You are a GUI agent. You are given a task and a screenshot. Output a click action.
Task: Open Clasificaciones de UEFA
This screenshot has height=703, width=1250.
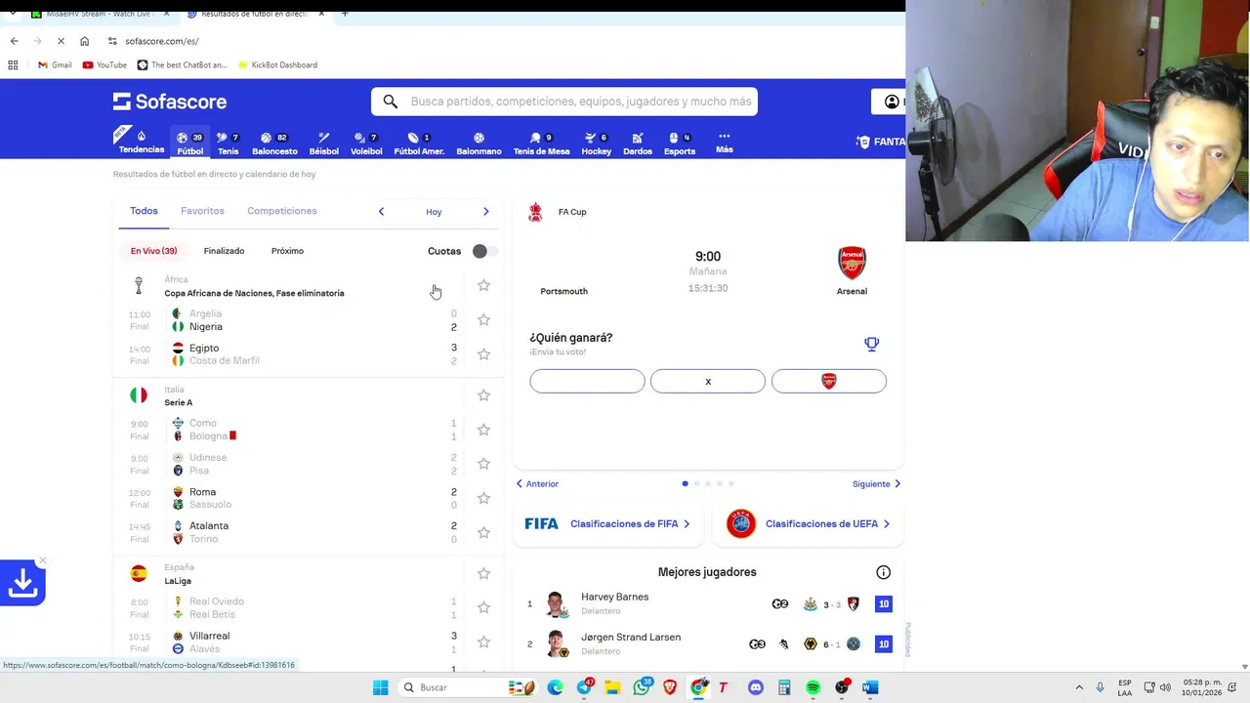808,524
